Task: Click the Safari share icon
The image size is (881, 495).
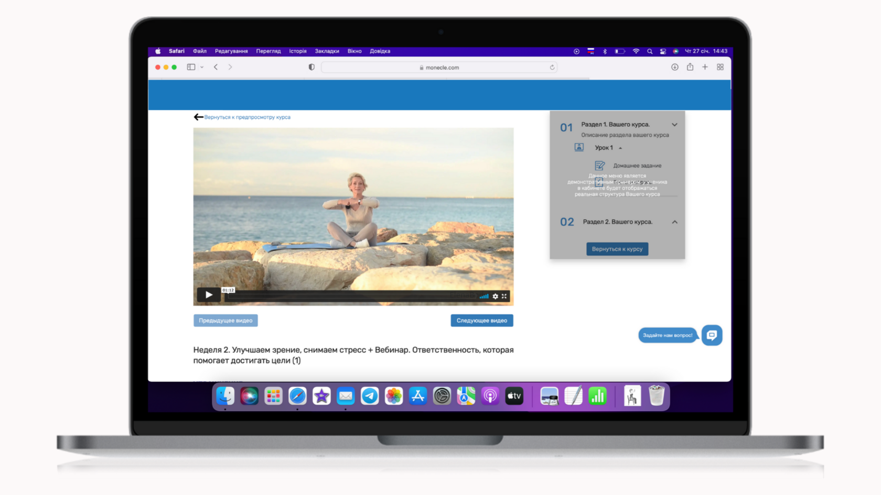Action: 690,67
